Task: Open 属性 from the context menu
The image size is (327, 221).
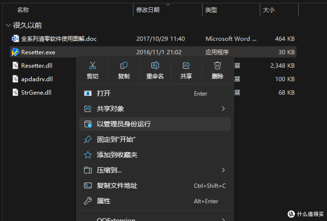Action: pyautogui.click(x=155, y=201)
